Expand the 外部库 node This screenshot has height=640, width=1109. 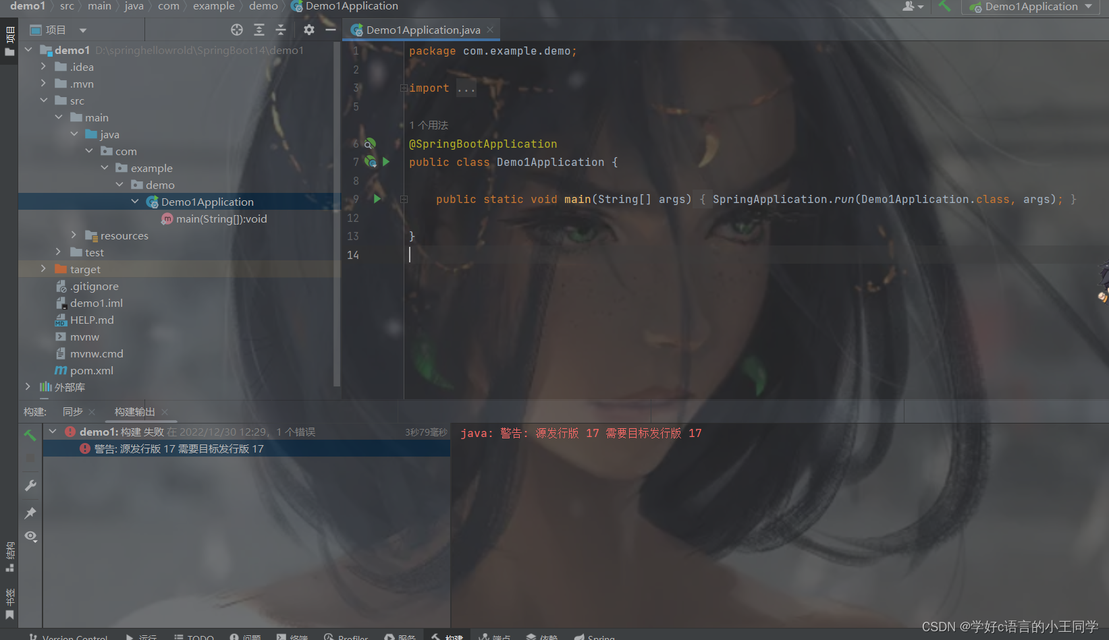[x=28, y=387]
